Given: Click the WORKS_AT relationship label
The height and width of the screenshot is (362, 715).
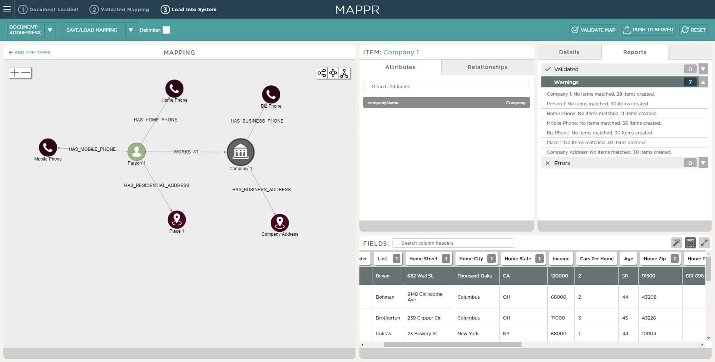Looking at the screenshot, I should click(186, 152).
